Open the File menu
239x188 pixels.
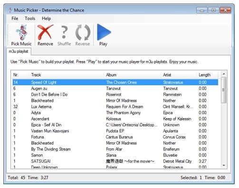(x=15, y=19)
